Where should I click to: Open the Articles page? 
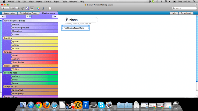(x=35, y=45)
